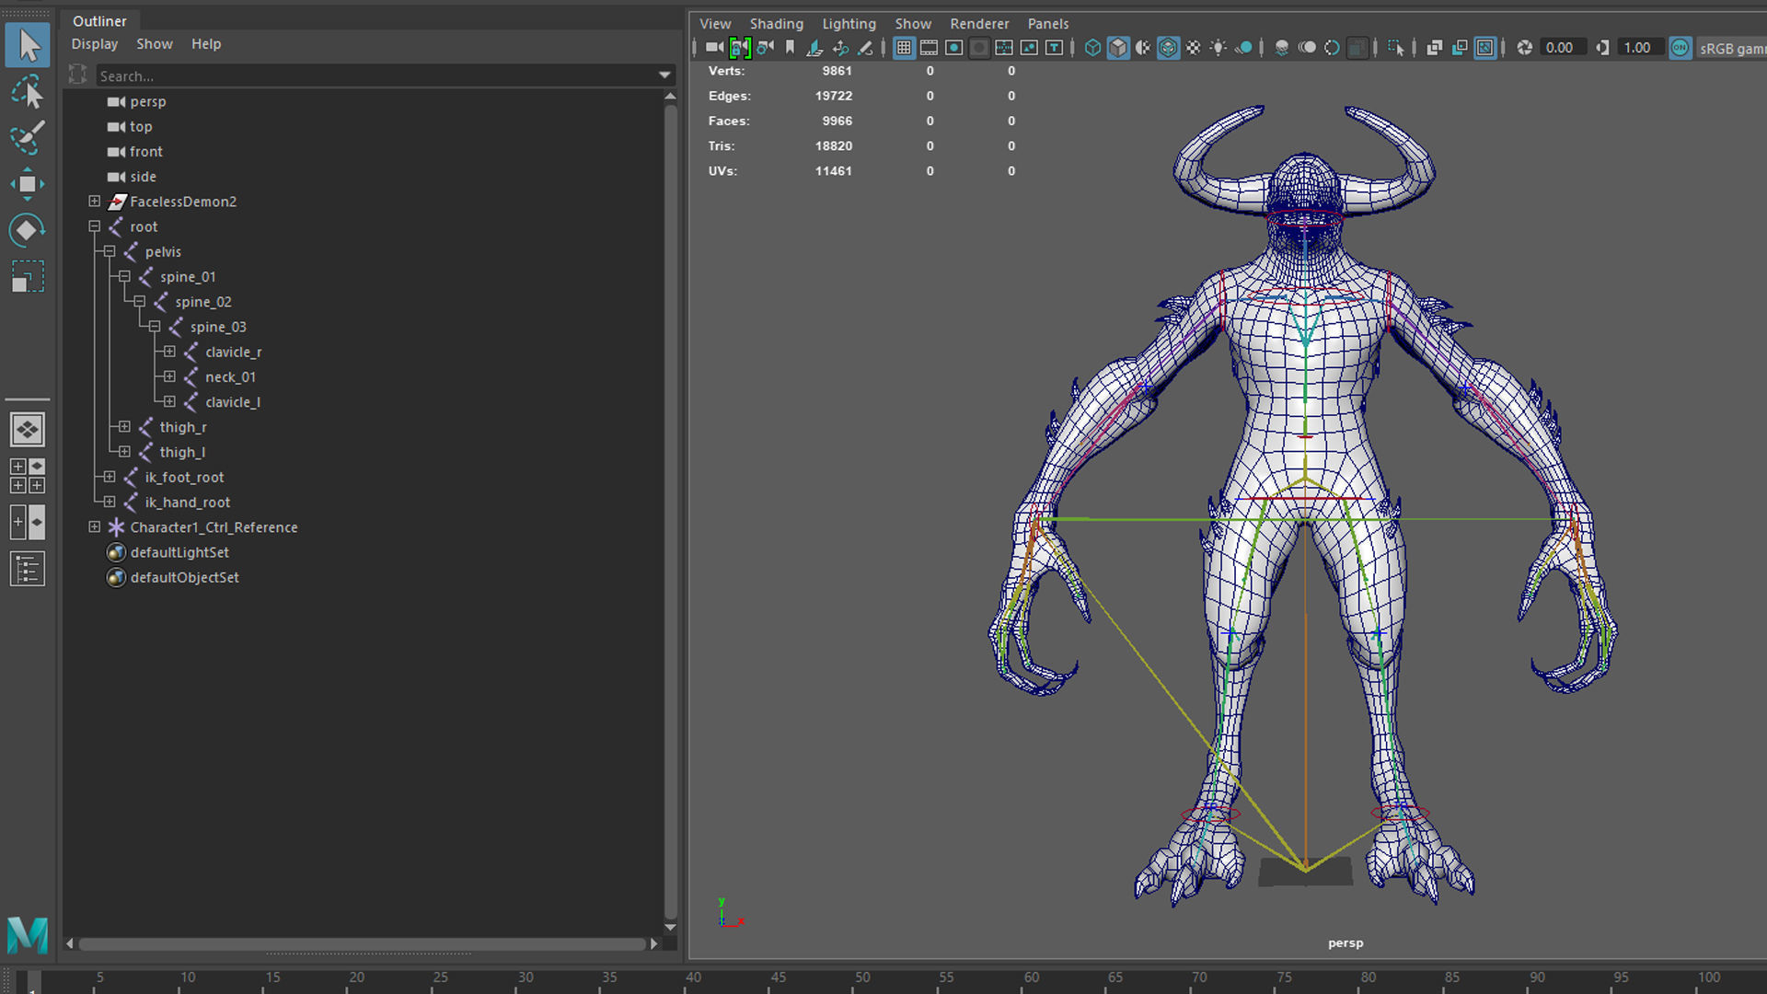Open the Outliner Help menu
Image resolution: width=1767 pixels, height=994 pixels.
pos(206,44)
